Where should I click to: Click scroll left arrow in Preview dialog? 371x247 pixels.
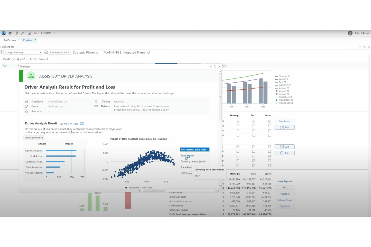(141, 190)
